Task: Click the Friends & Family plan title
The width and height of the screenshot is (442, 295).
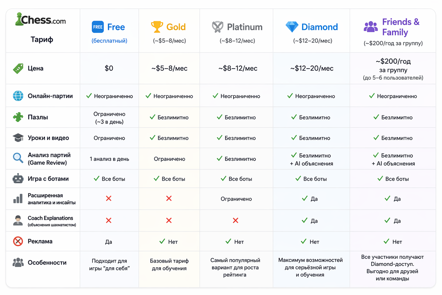Action: click(x=400, y=27)
